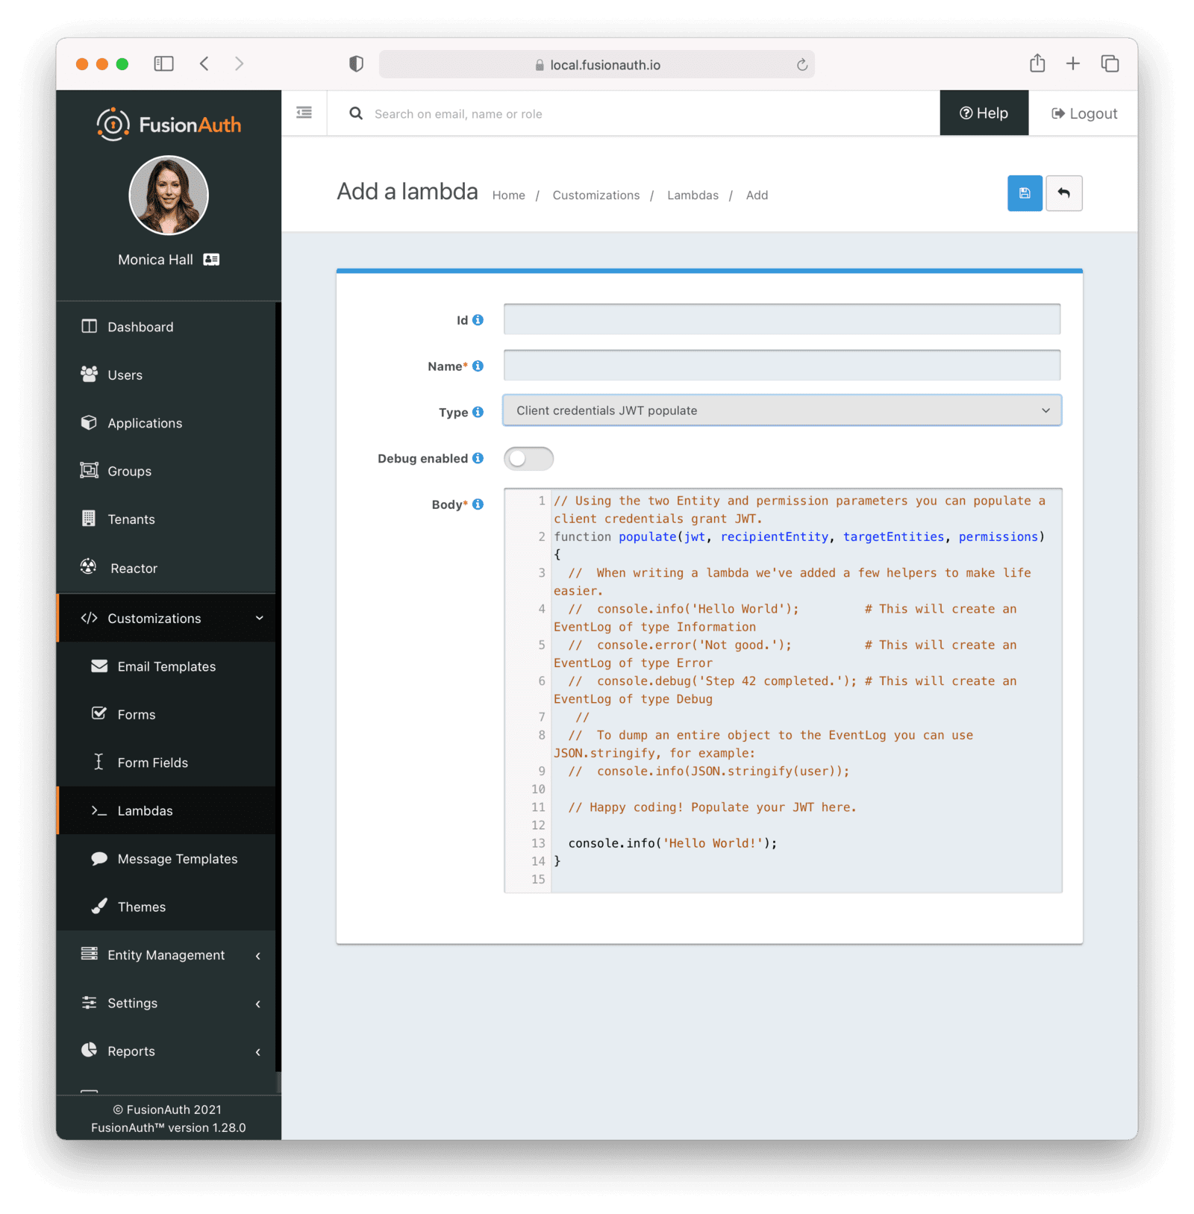
Task: Reload the page in the address bar
Action: tap(802, 65)
